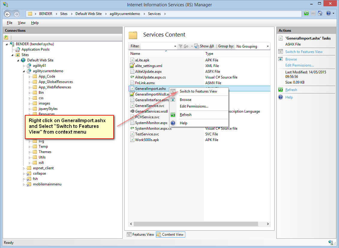Click the Help question mark icon in toolbar
The width and height of the screenshot is (339, 248).
tap(328, 13)
